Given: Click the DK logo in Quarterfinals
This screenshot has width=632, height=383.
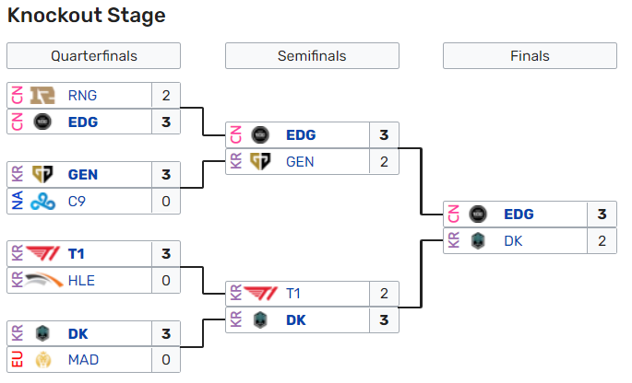Looking at the screenshot, I should 42,333.
